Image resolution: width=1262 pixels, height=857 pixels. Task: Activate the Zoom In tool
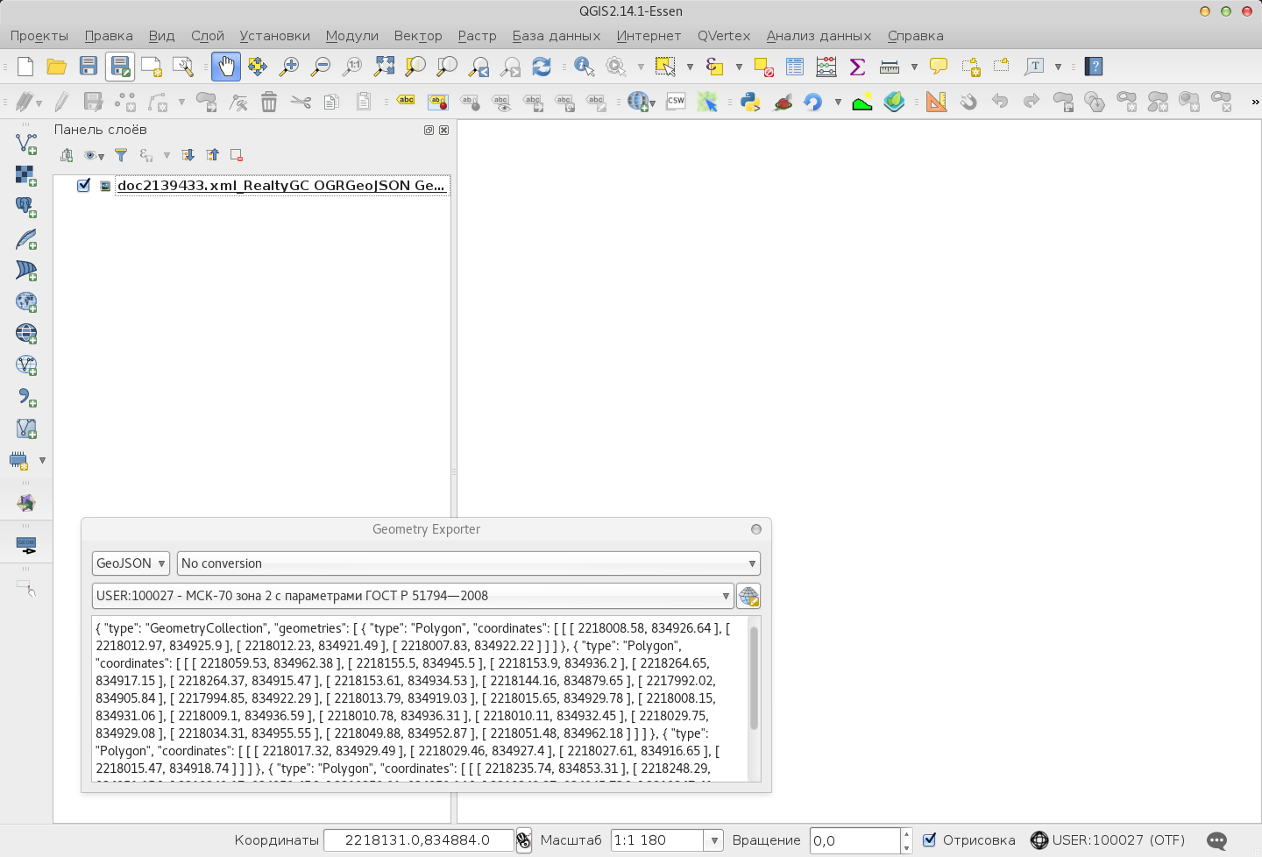(x=289, y=66)
